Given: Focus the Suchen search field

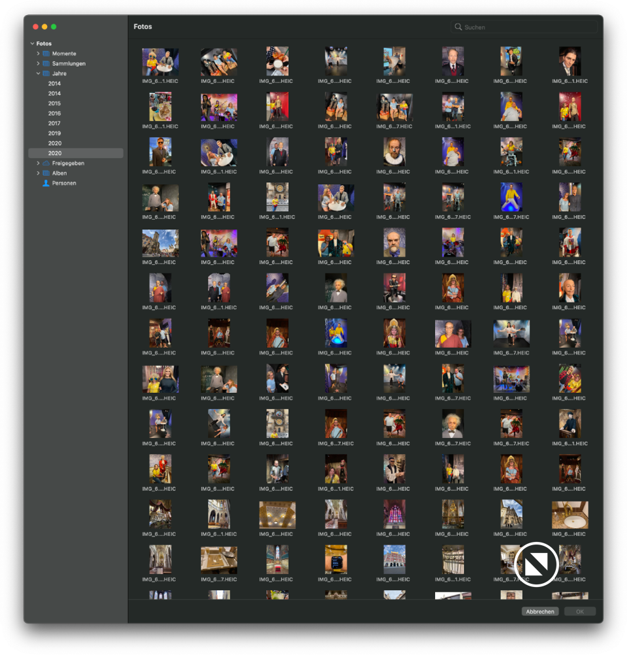Looking at the screenshot, I should click(x=528, y=27).
